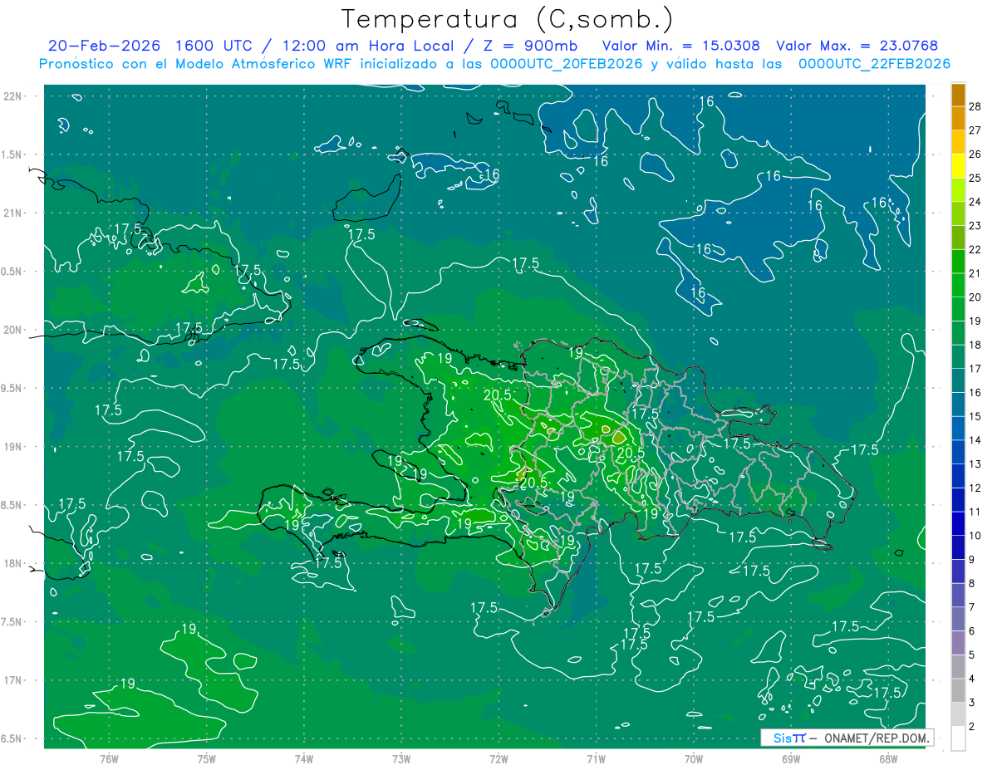Click the '7' value on the color scale
Image resolution: width=997 pixels, height=770 pixels.
[972, 607]
